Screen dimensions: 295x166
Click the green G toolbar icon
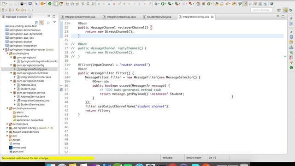click(208, 4)
